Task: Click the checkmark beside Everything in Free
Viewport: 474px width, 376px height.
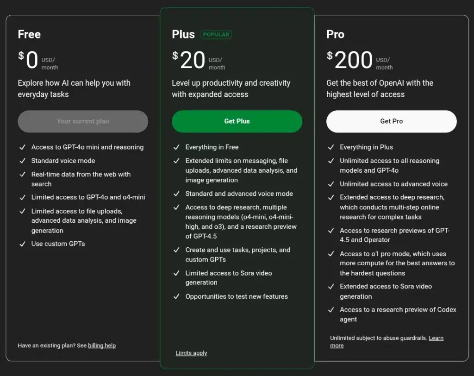Action: click(x=176, y=147)
